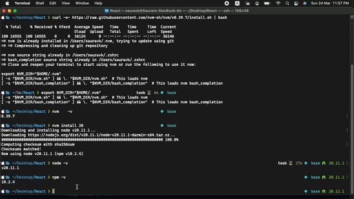354x199 pixels.
Task: Open the keyboard input source icon
Action: tap(237, 3)
